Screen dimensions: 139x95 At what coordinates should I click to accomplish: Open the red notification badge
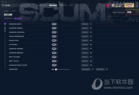pyautogui.click(x=108, y=5)
